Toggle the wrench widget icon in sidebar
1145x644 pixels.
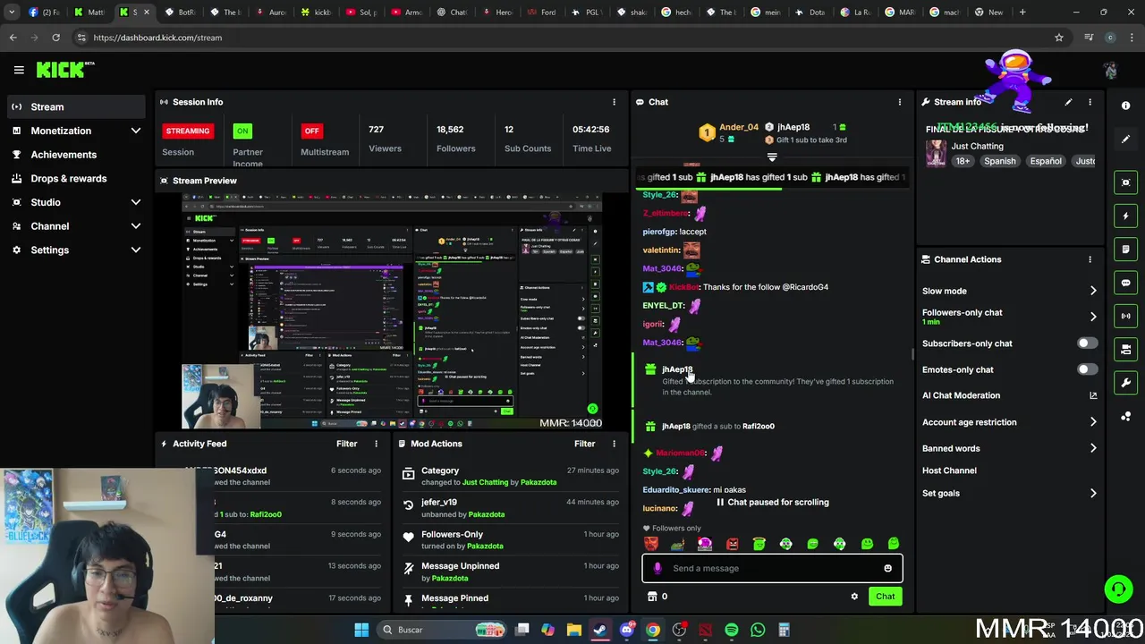coord(1125,383)
